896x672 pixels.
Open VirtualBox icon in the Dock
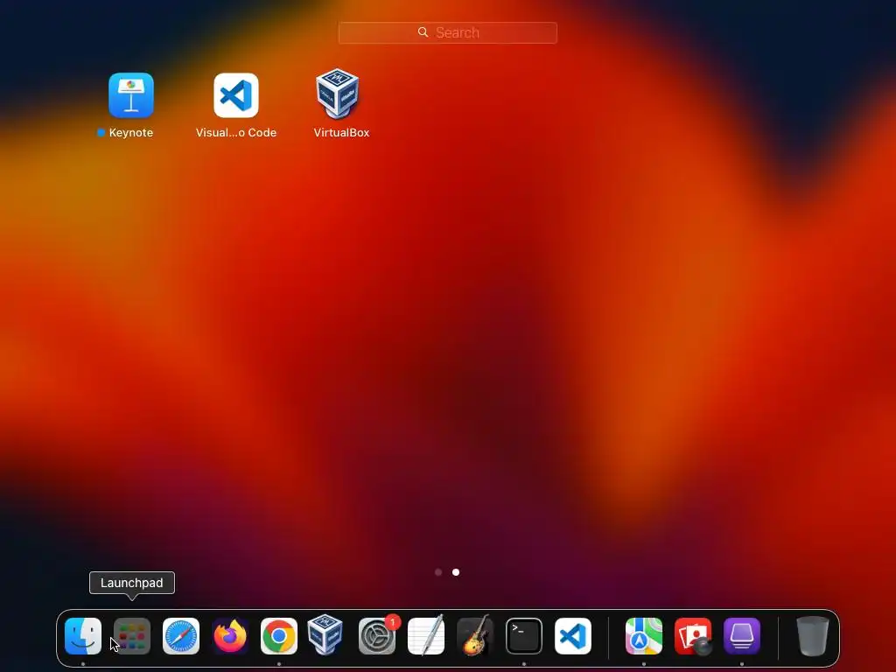(x=325, y=635)
